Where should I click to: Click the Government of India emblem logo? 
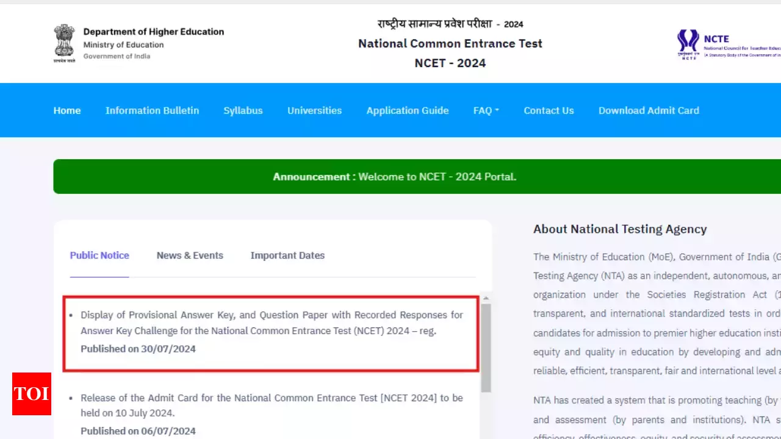click(x=64, y=43)
